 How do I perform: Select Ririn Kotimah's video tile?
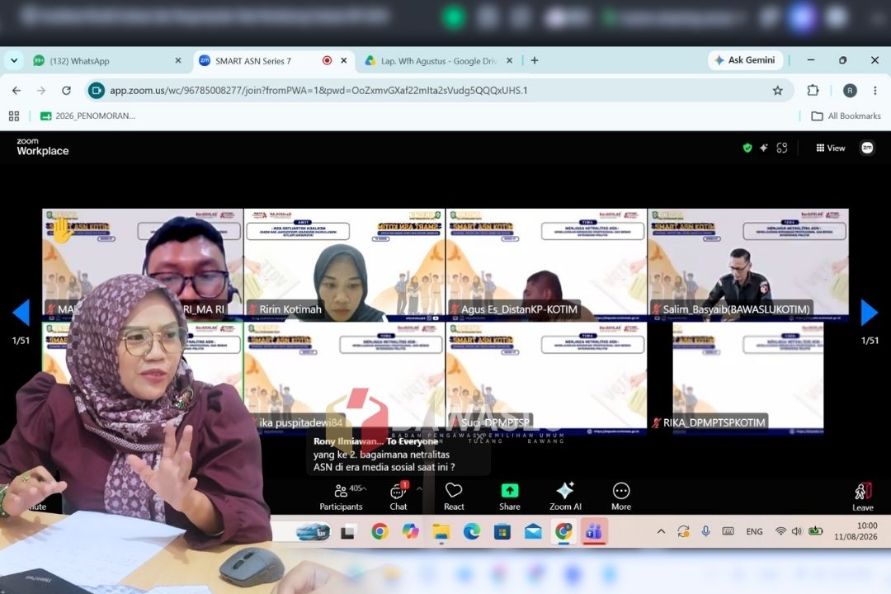pos(344,265)
